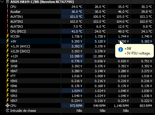Screen dimensions: 155x115
Task: Select the AUXTIN2 sensor label
Action: pyautogui.click(x=17, y=22)
